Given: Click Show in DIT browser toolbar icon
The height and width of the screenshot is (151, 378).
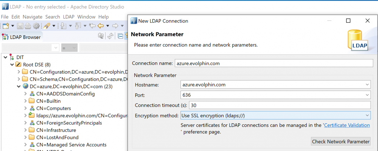Looking at the screenshot, I should click(101, 36).
